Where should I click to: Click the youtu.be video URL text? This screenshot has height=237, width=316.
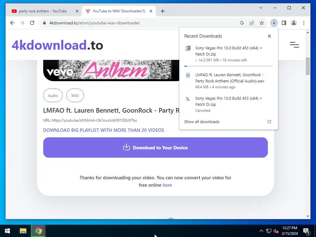pos(94,120)
